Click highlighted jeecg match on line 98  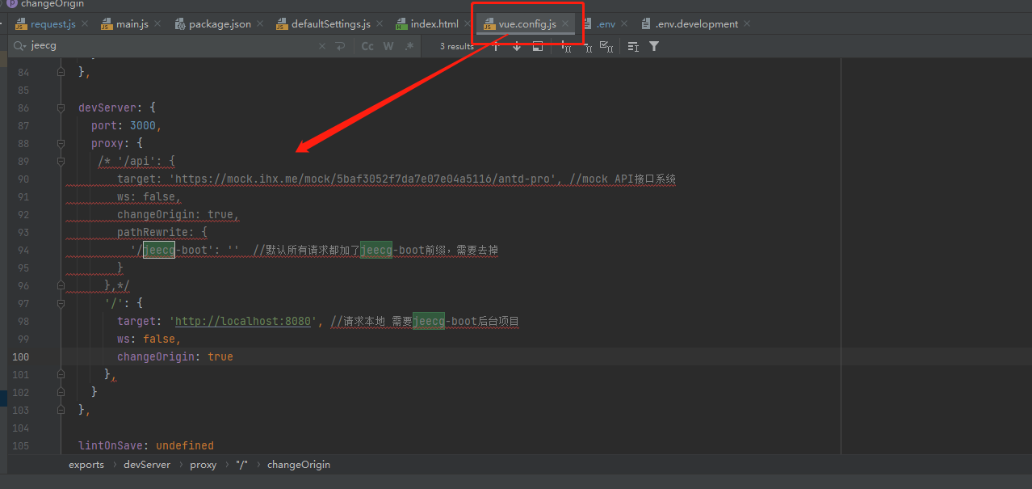coord(429,321)
